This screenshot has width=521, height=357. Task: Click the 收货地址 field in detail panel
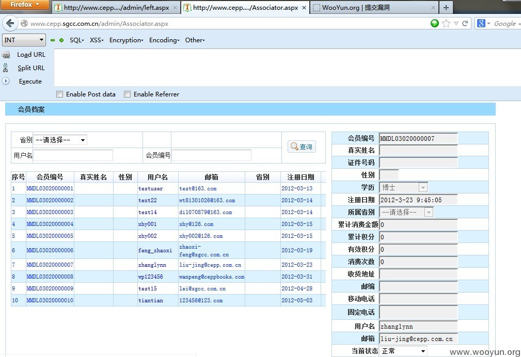pyautogui.click(x=418, y=274)
